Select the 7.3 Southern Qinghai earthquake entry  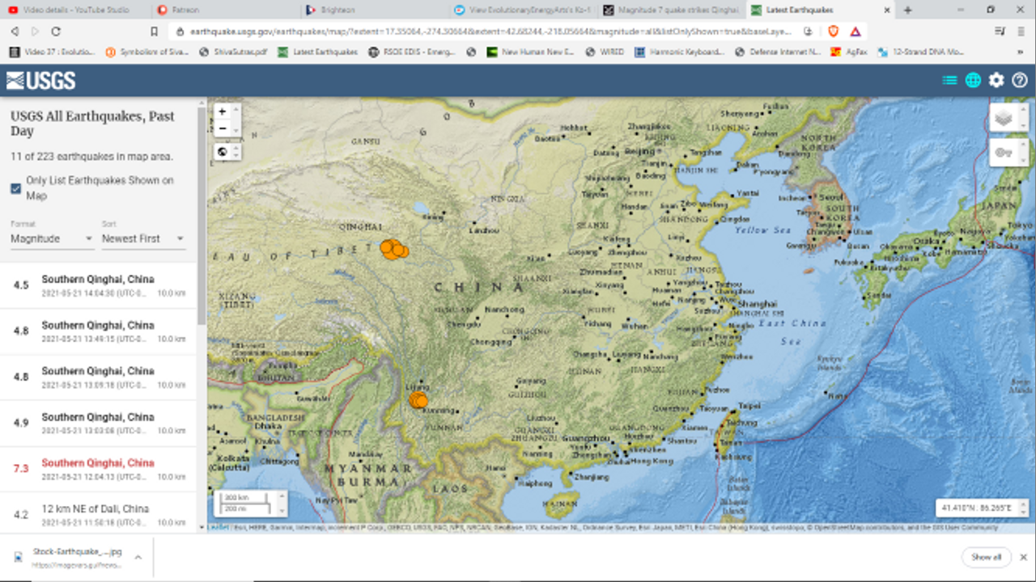coord(97,469)
